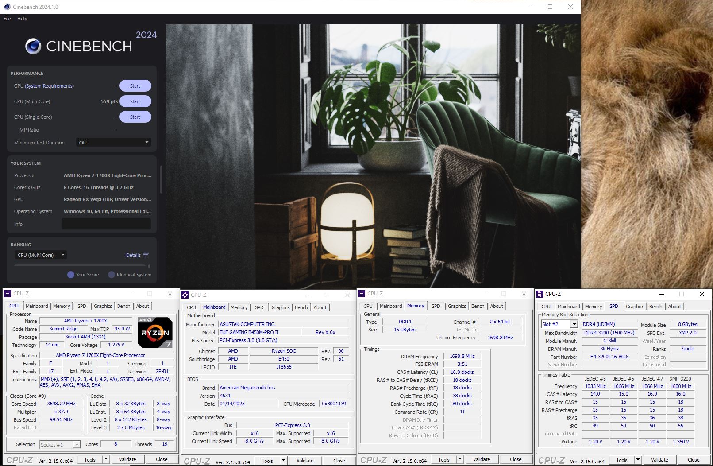Click System Requirements link
The height and width of the screenshot is (466, 713).
(49, 86)
